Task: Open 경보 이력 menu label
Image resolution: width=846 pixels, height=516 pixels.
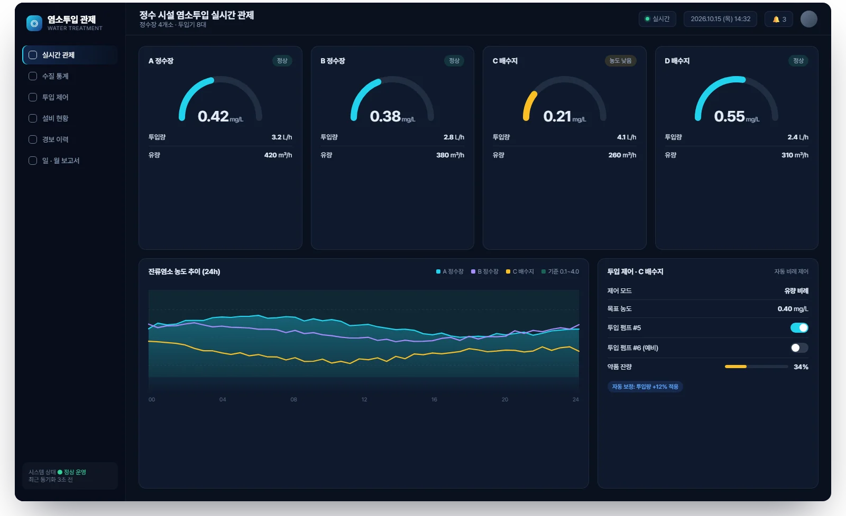Action: click(56, 139)
